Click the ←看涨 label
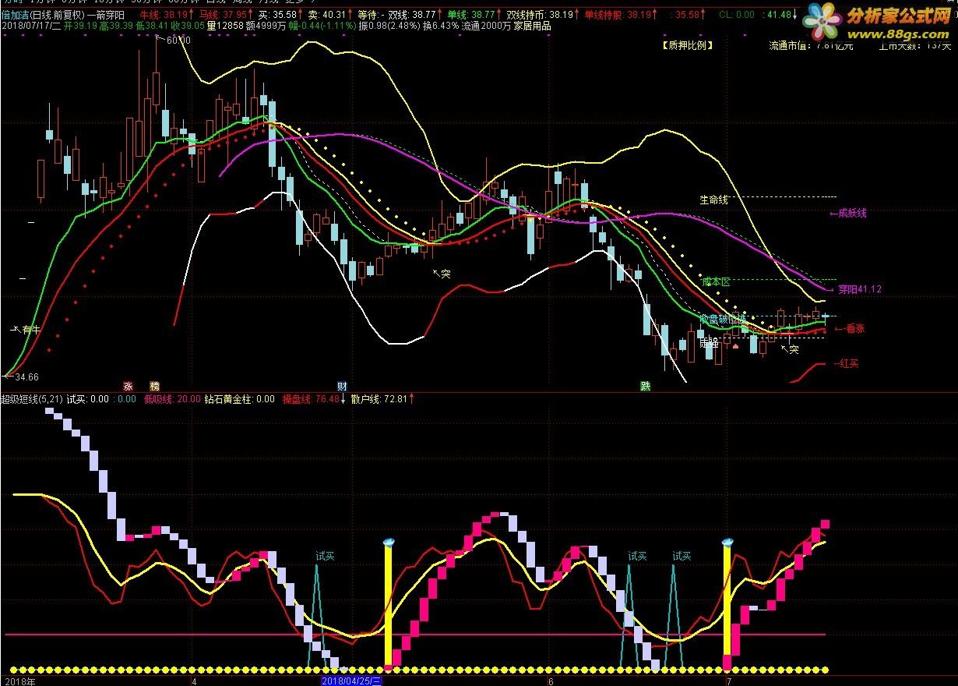This screenshot has height=686, width=958. tap(850, 328)
